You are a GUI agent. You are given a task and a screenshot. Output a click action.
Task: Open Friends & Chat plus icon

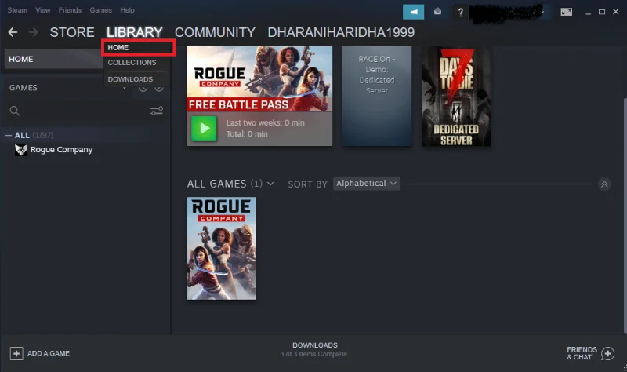tap(607, 354)
